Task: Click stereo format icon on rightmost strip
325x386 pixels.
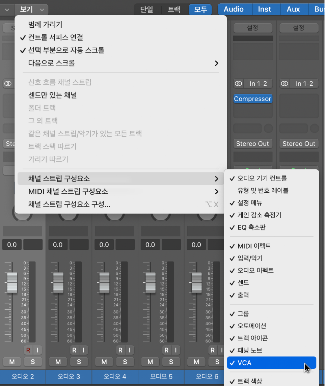Action: click(x=285, y=84)
